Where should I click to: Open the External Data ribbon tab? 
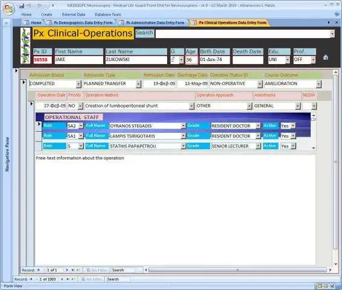(74, 14)
